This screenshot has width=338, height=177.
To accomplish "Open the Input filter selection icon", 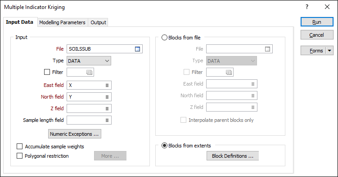I will [x=89, y=72].
